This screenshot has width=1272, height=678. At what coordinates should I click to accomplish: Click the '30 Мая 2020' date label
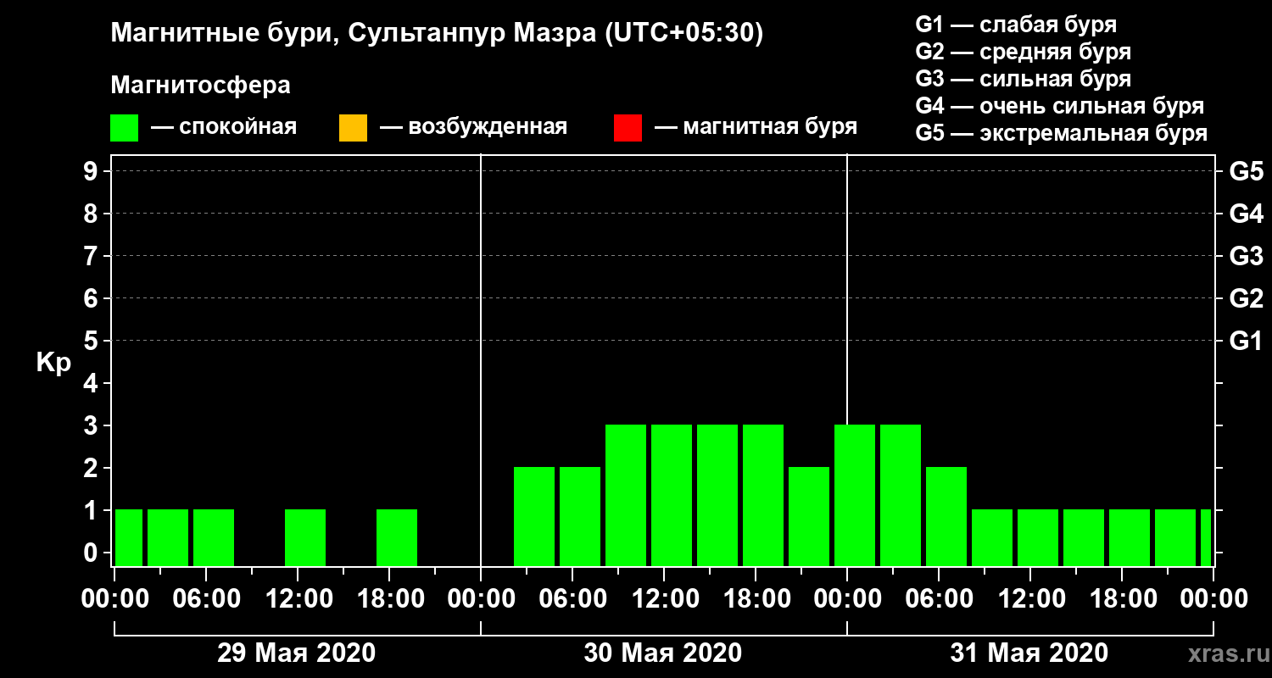(662, 653)
